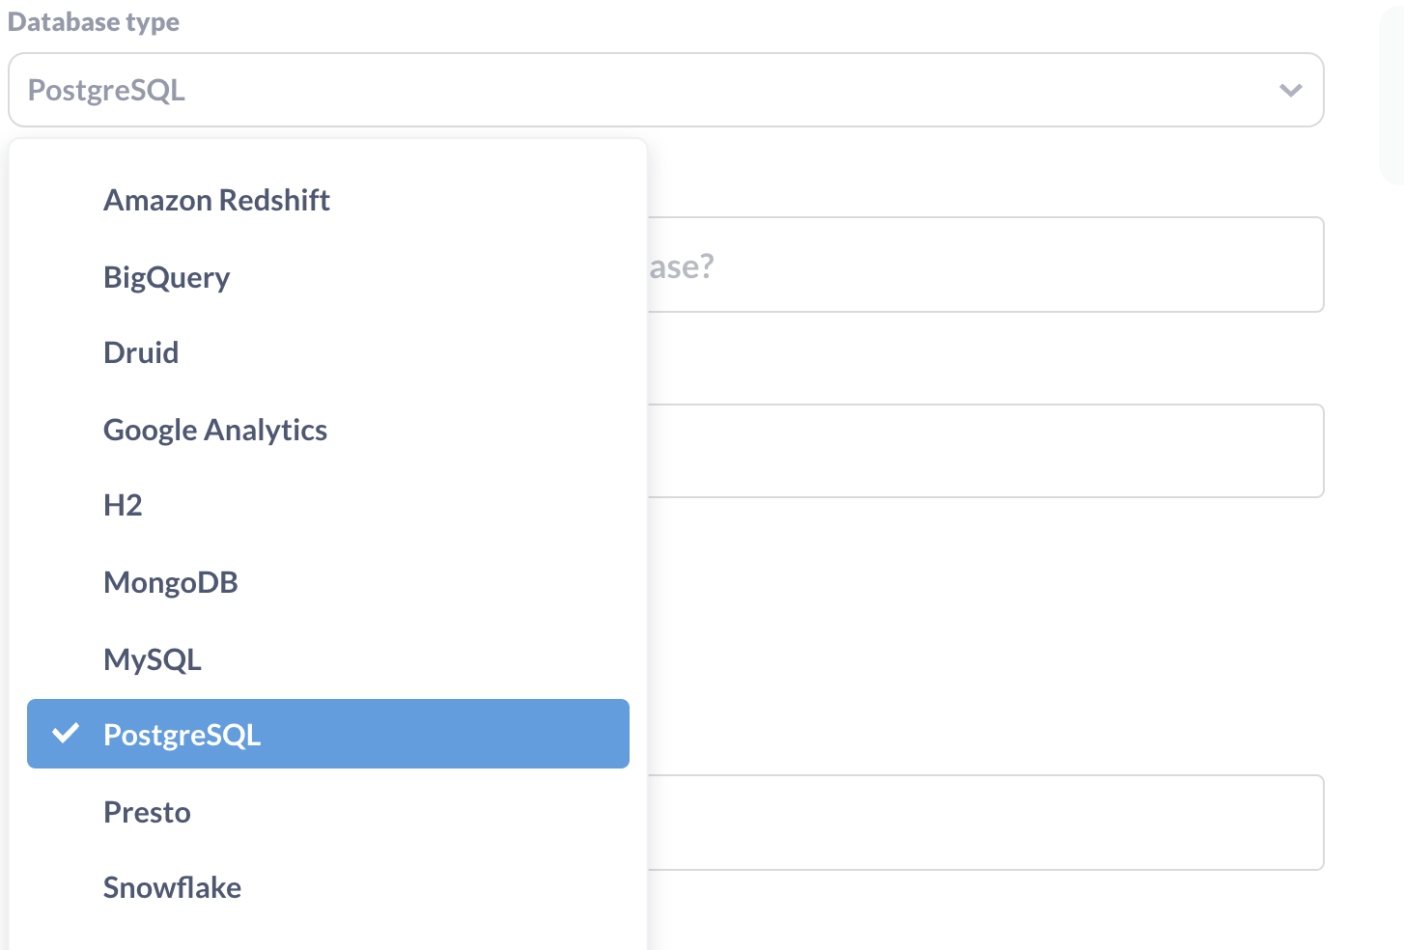This screenshot has width=1404, height=950.
Task: Select Google Analytics as data source
Action: pyautogui.click(x=215, y=431)
